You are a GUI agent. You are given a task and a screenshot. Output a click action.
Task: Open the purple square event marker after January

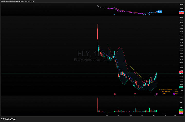point(174,94)
